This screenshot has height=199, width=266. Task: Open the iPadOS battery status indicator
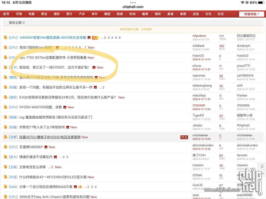[x=261, y=2]
